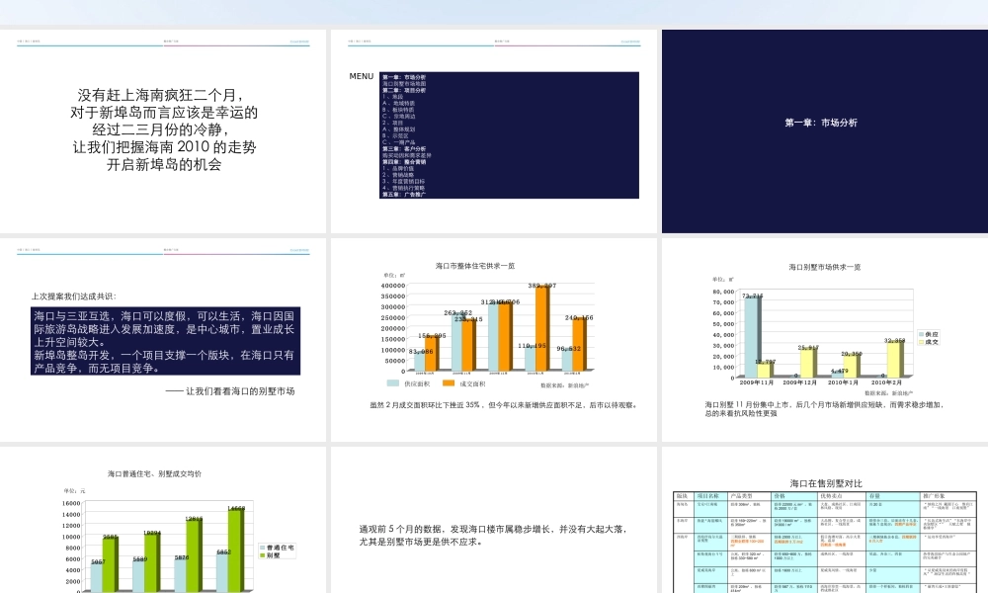Open the '海口别墅市场供求一览' chart slide
Screen dimensions: 988x593
point(825,340)
